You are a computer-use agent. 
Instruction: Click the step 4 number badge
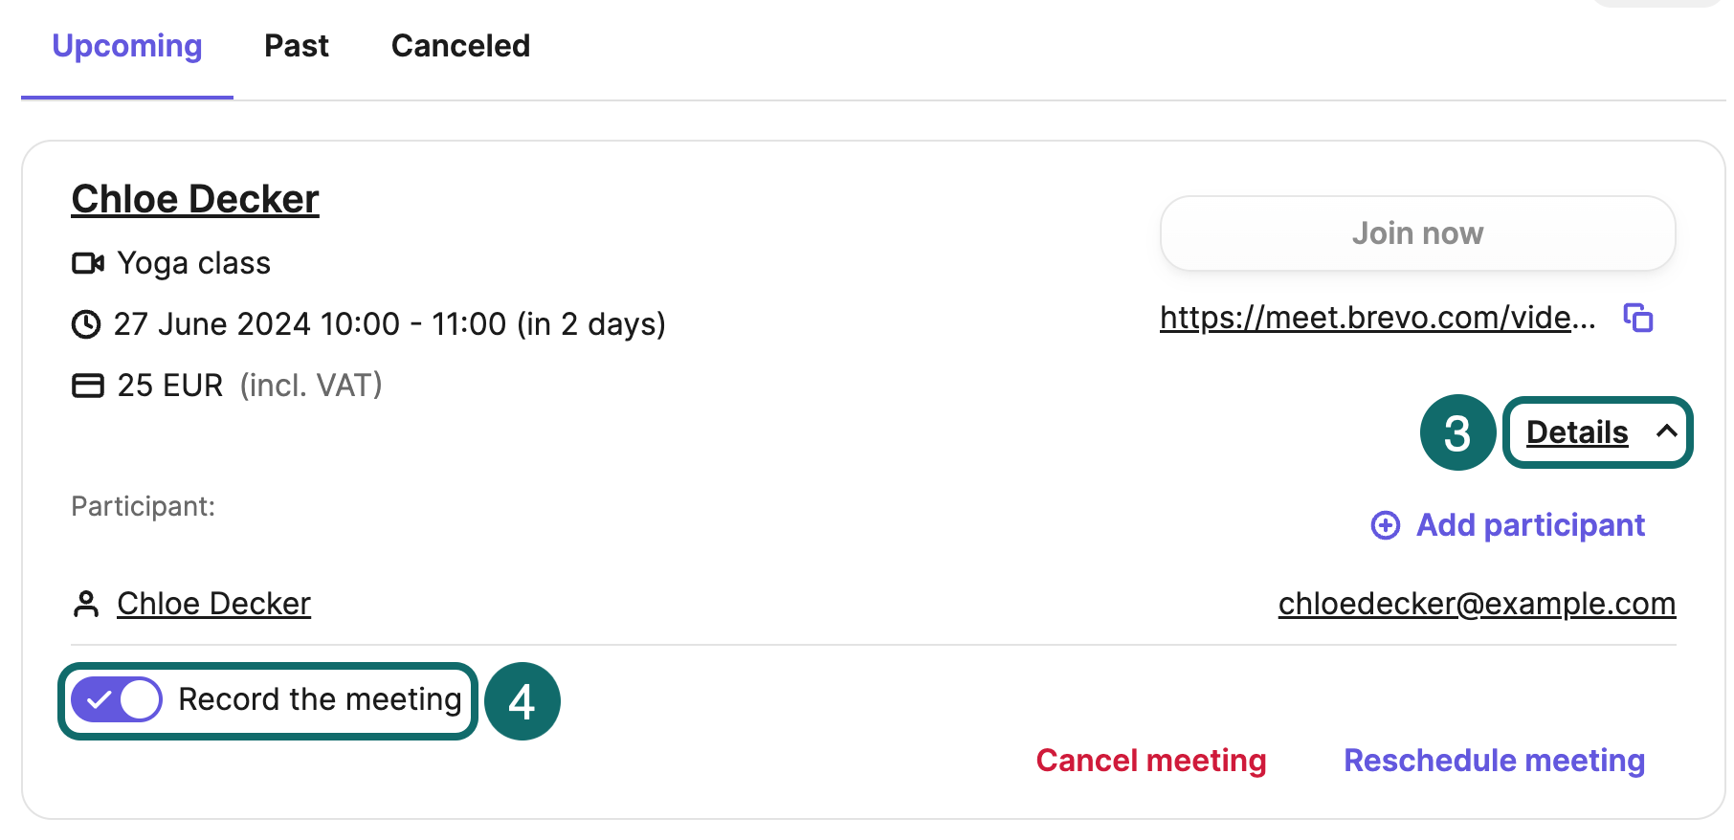[x=522, y=702]
